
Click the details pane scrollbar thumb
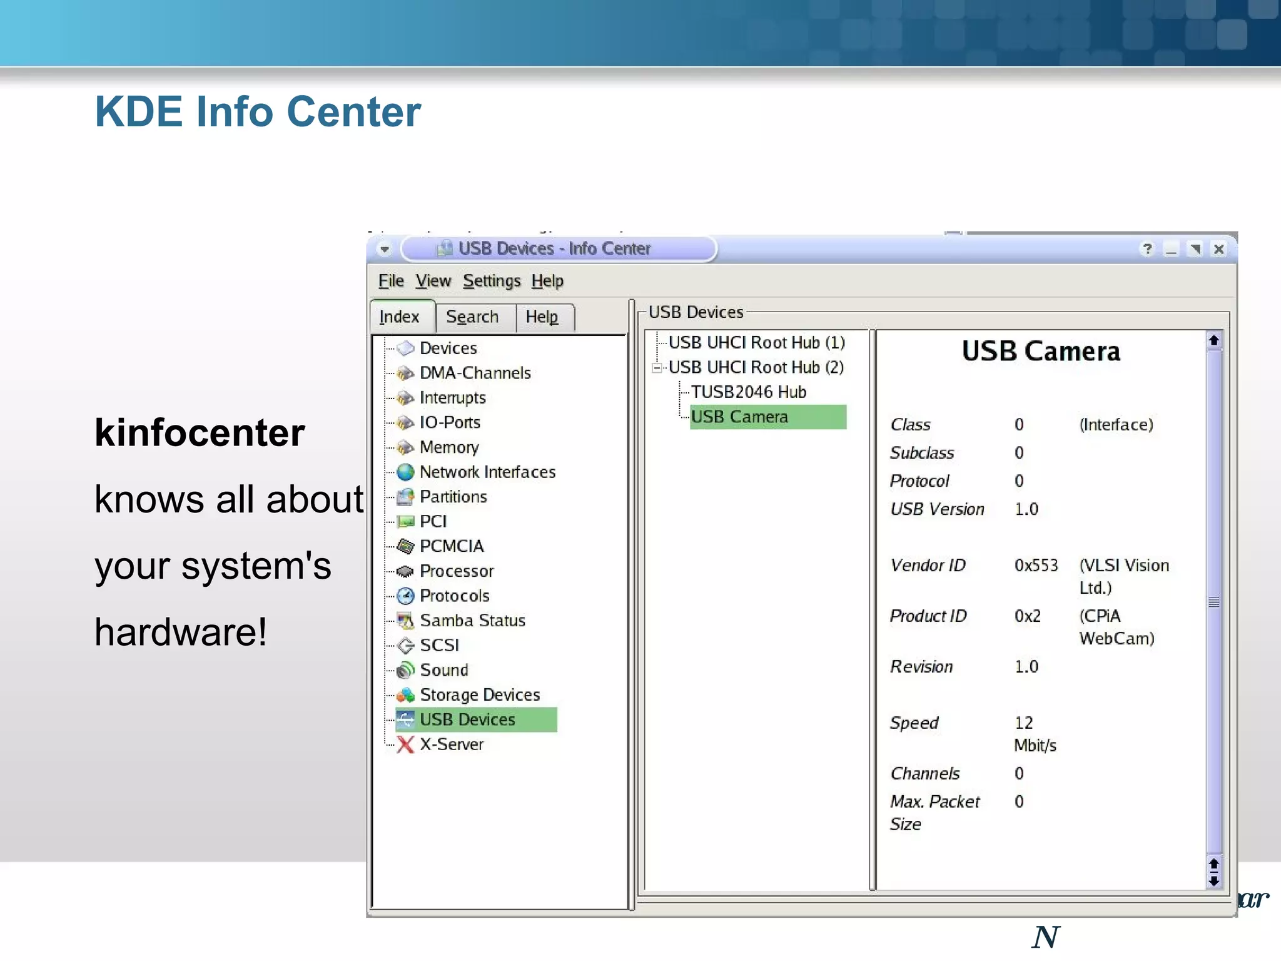coord(1214,602)
